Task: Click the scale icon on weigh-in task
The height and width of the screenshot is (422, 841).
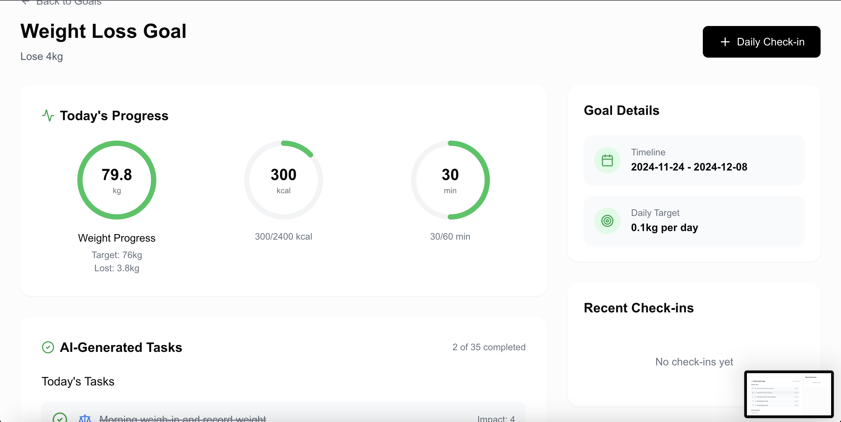Action: point(85,418)
